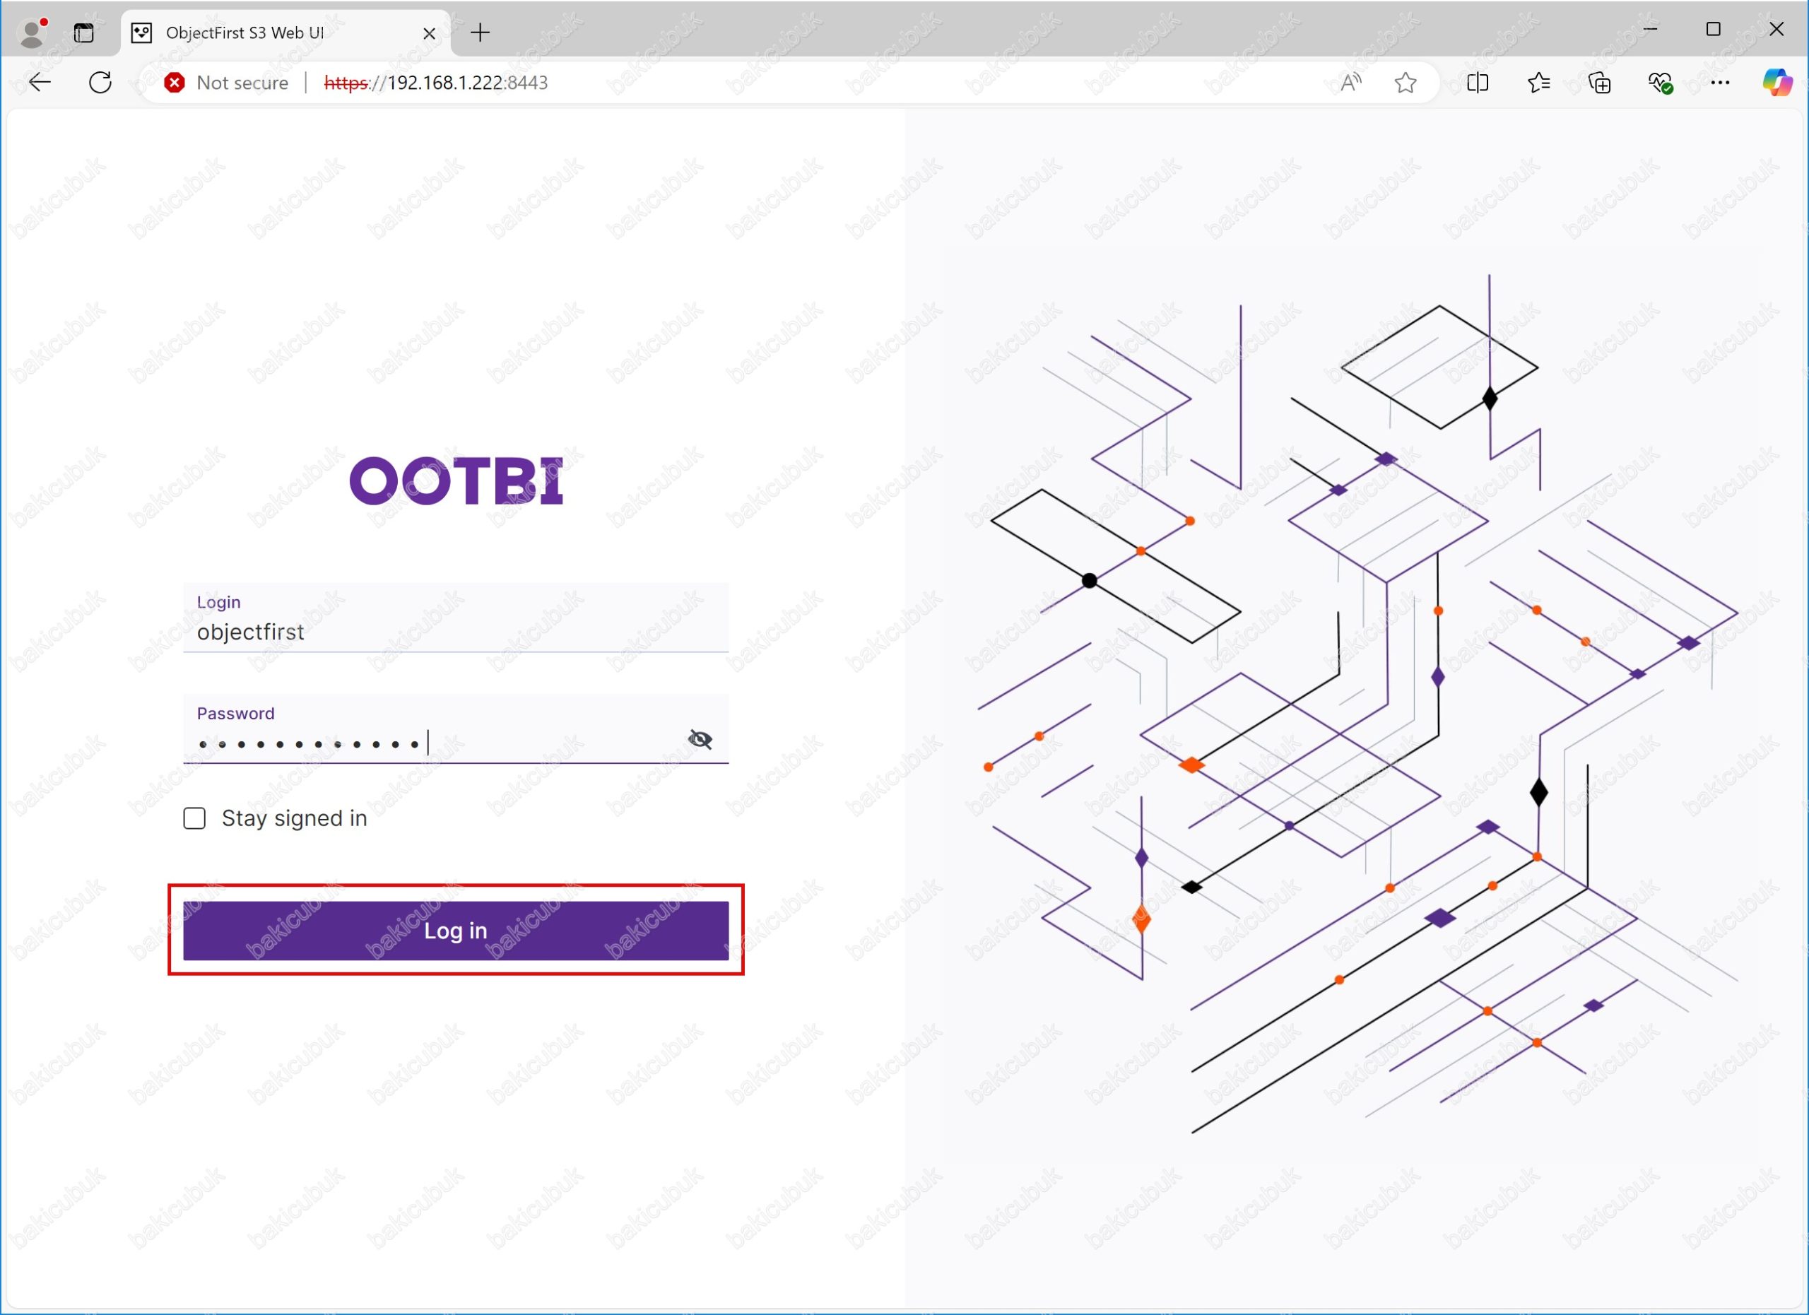Focus the Login username field

coord(456,618)
